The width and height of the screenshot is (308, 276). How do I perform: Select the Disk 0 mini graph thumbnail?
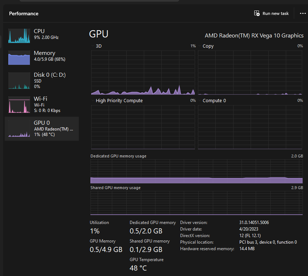(x=19, y=80)
